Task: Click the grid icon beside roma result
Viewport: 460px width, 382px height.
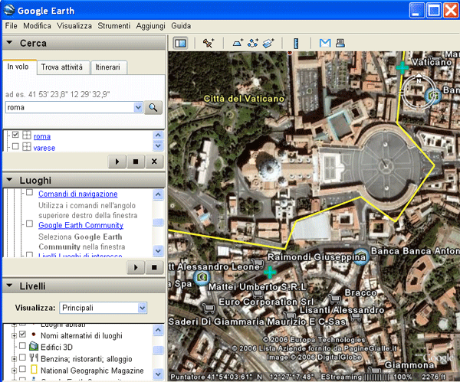Action: 27,135
